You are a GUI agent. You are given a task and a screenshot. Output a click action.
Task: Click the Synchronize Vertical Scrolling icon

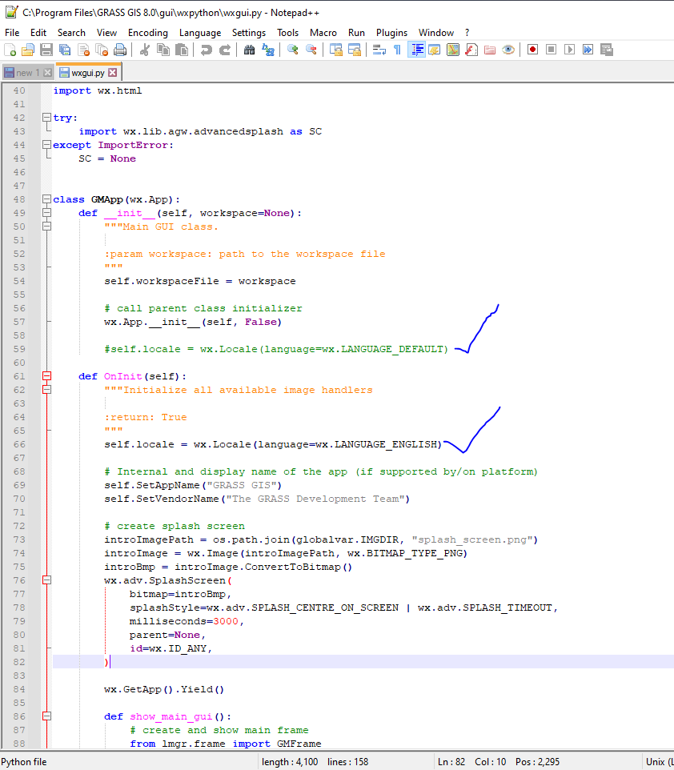(x=336, y=50)
